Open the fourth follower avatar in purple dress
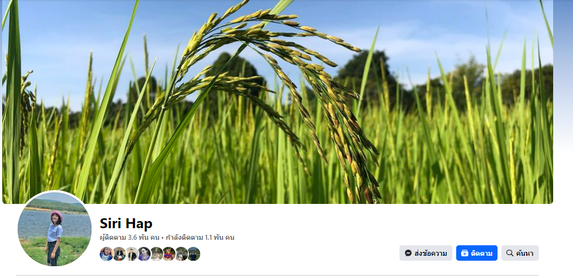 coord(144,254)
